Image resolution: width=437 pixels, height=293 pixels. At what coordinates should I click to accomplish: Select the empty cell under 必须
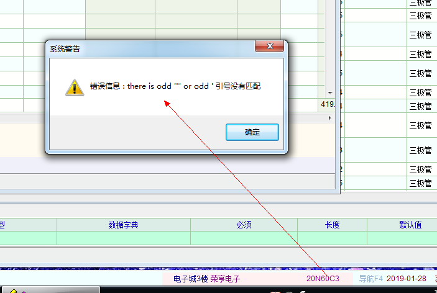click(x=244, y=238)
